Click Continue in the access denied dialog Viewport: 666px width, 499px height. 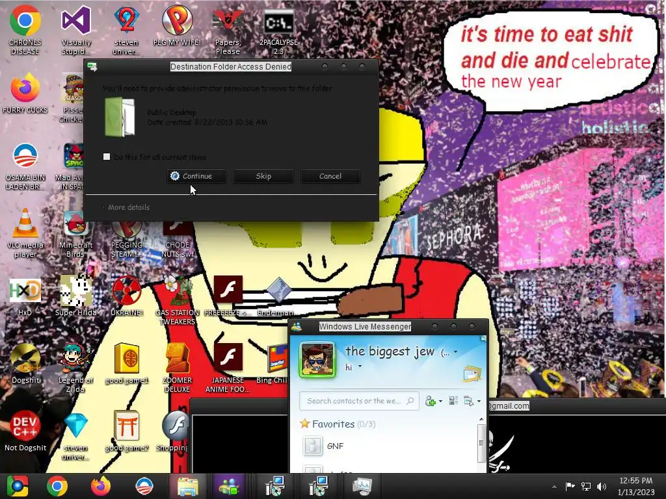(x=196, y=176)
